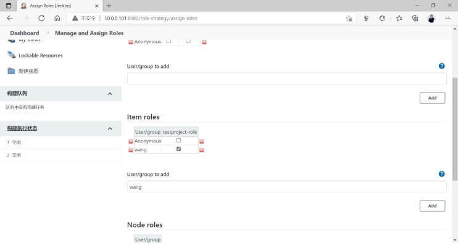
Task: Click the wang row name cell
Action: pyautogui.click(x=148, y=149)
